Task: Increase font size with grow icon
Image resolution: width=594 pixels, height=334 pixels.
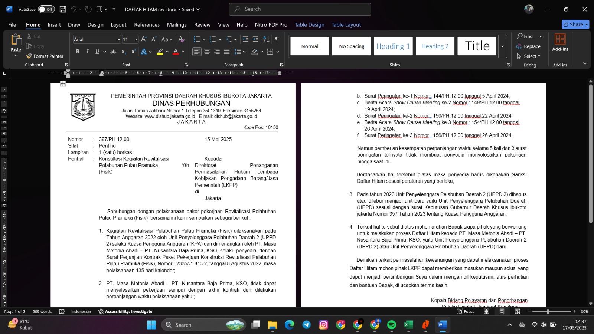Action: point(144,39)
